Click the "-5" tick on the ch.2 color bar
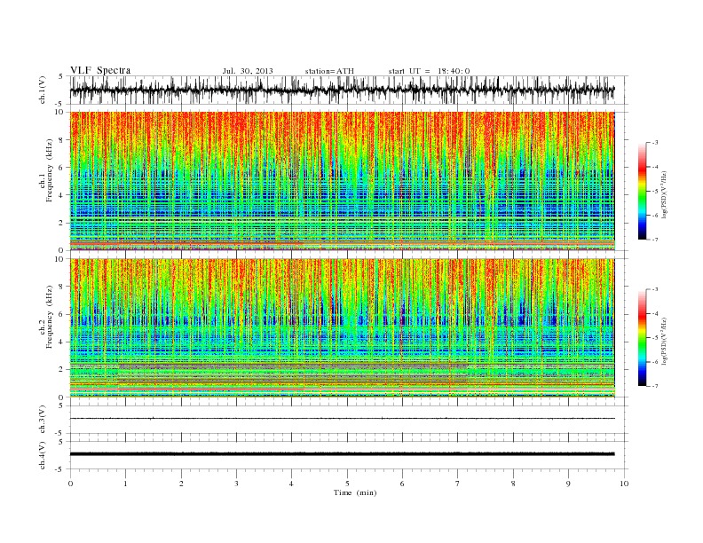 654,338
